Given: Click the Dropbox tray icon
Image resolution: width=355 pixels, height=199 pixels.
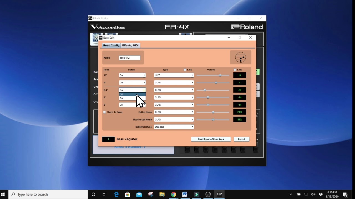Looking at the screenshot, I should click(321, 194).
